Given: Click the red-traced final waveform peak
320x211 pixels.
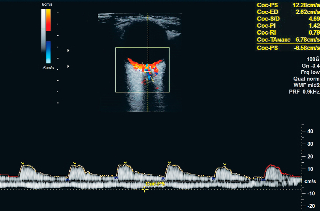Looking at the screenshot, I should point(272,166).
